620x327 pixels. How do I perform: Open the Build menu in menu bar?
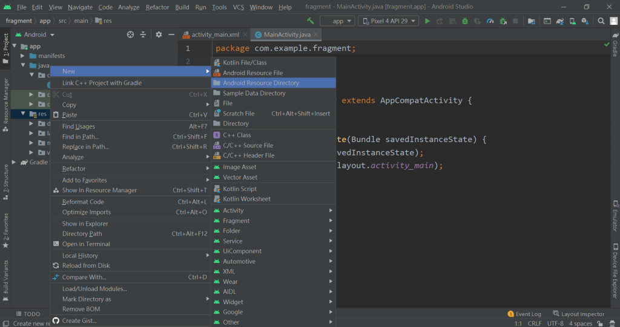coord(182,7)
